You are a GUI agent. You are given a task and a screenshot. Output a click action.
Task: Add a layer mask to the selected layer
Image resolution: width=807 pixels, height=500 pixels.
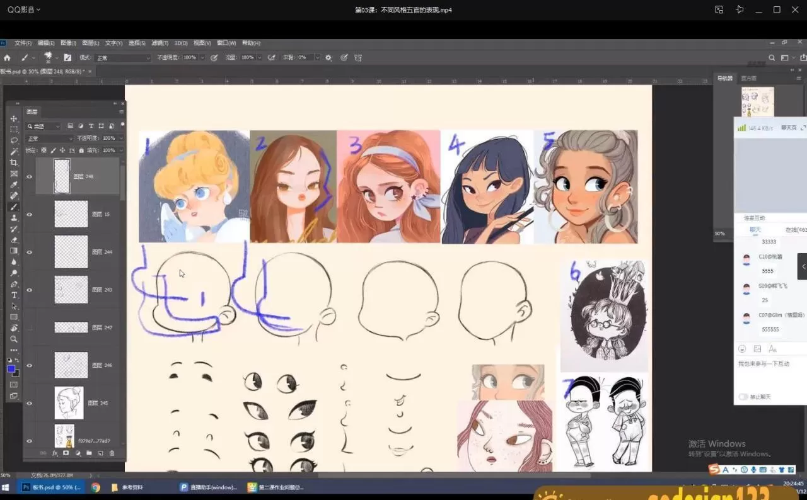pyautogui.click(x=66, y=453)
